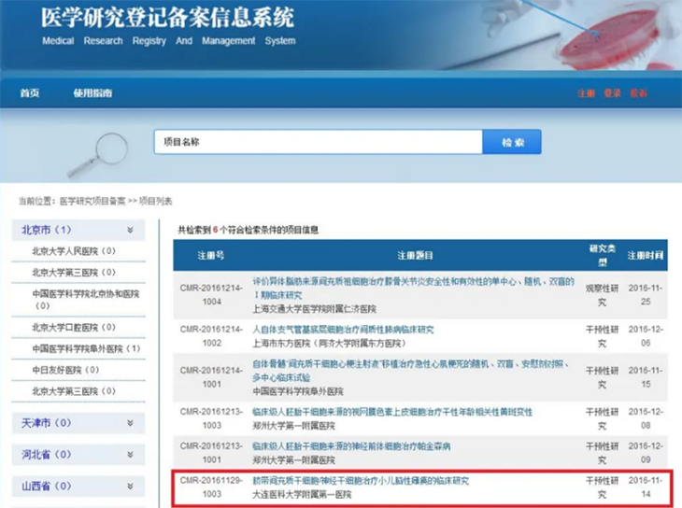Click the 注册题目 column header
This screenshot has height=508, width=682.
415,255
